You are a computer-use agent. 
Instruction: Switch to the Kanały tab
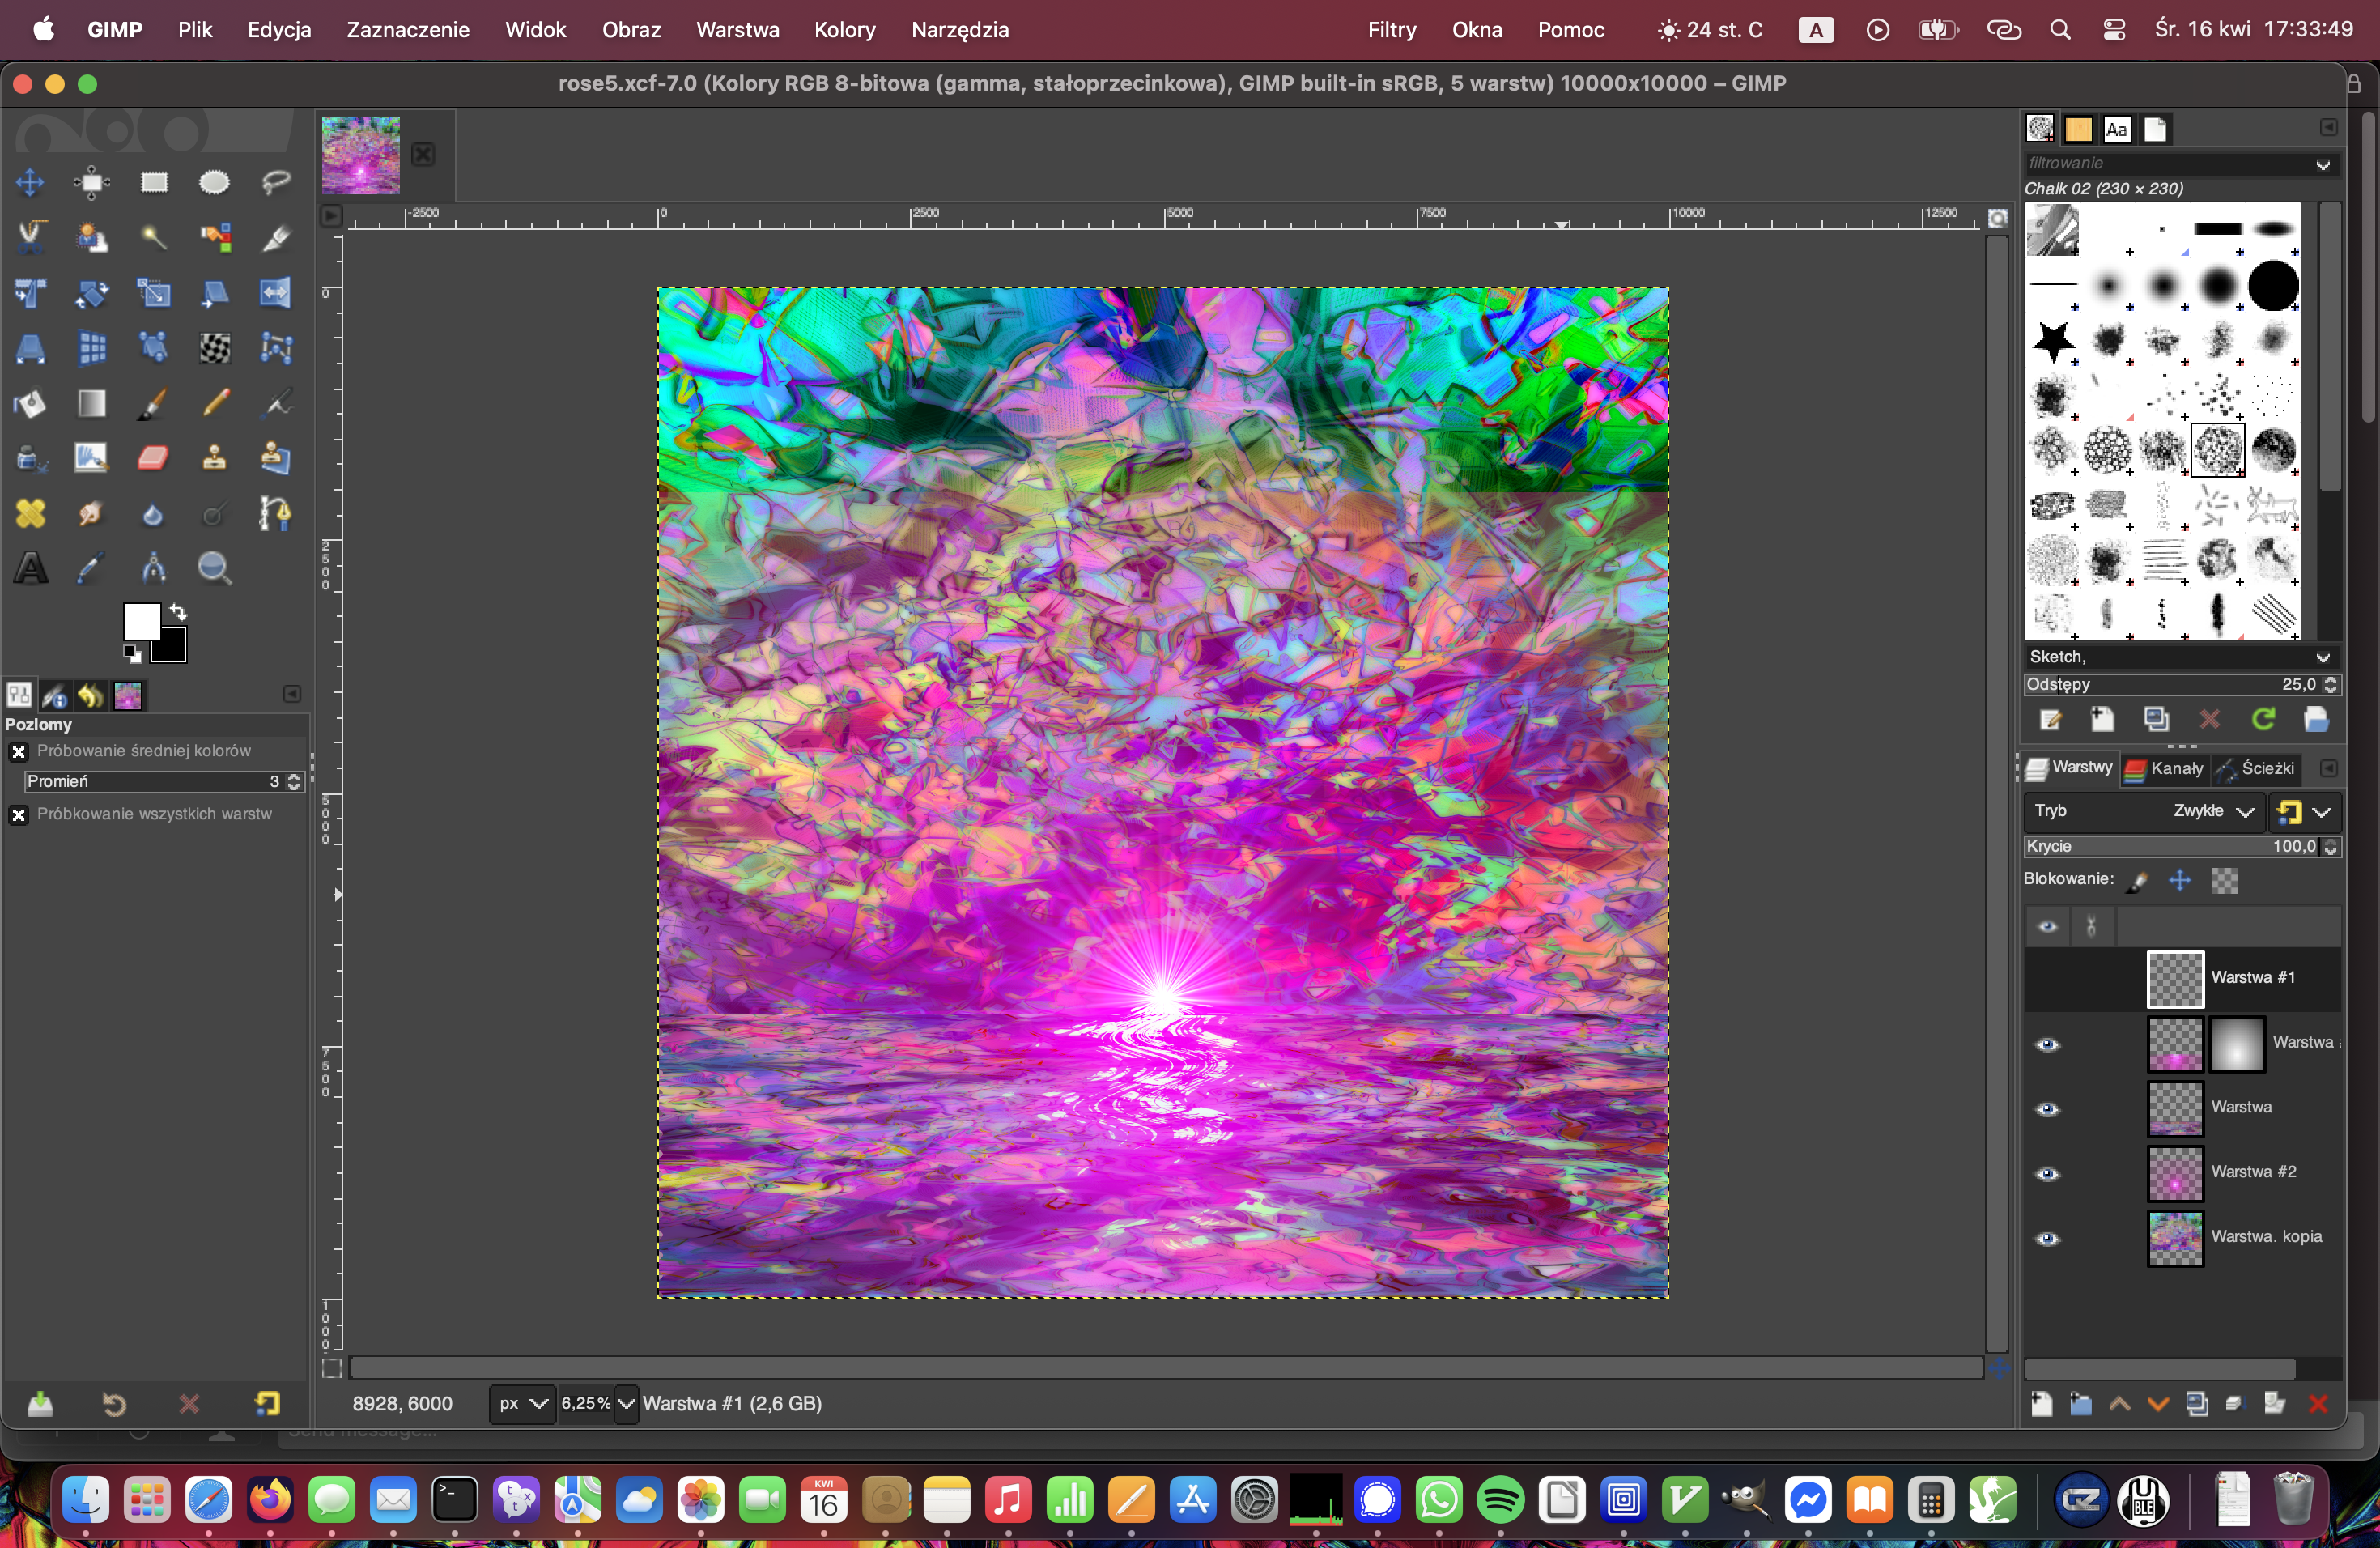tap(2164, 768)
